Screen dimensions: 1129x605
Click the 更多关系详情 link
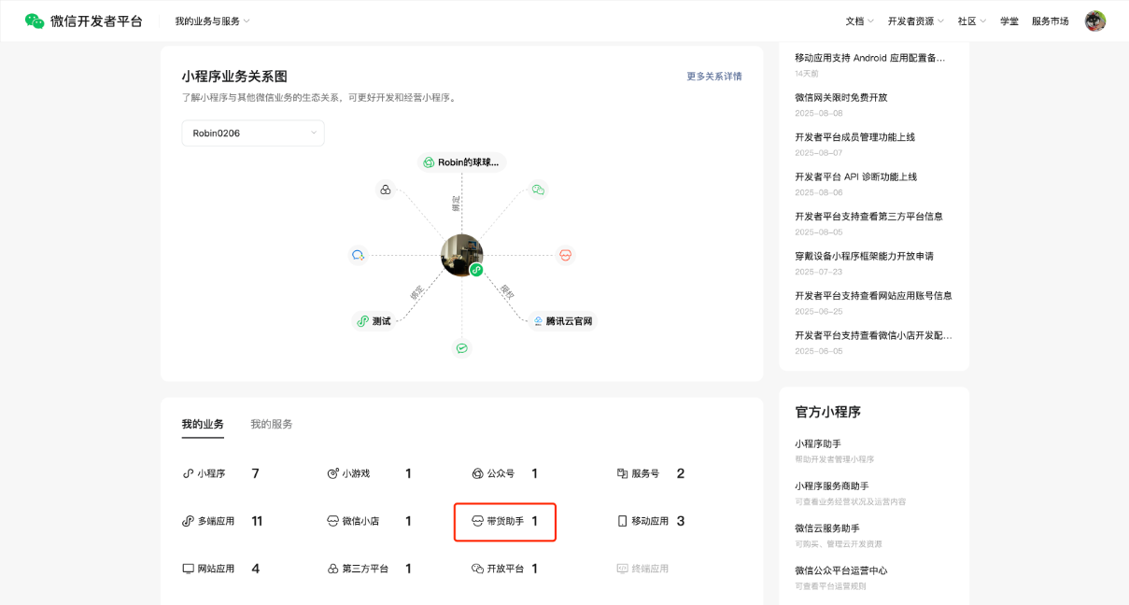[713, 77]
